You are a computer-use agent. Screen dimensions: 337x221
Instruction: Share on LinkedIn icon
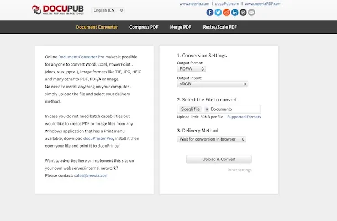click(235, 13)
